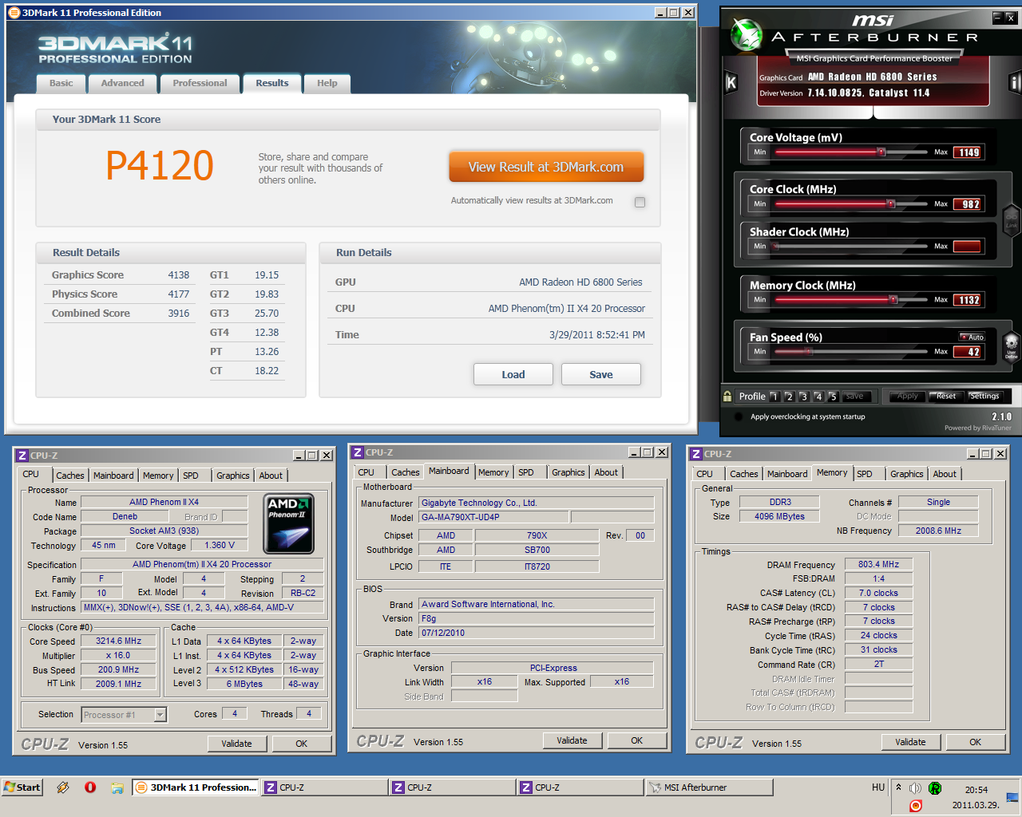Select Afterburner profile slot 5
This screenshot has width=1022, height=817.
coord(833,396)
